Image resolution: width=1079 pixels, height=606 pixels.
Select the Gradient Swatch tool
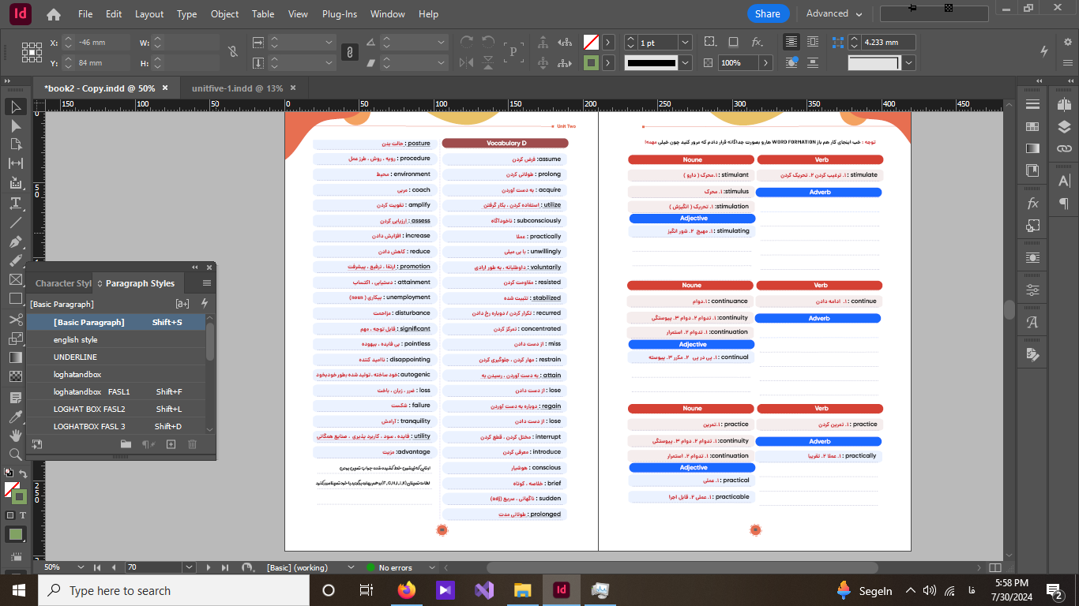coord(16,357)
